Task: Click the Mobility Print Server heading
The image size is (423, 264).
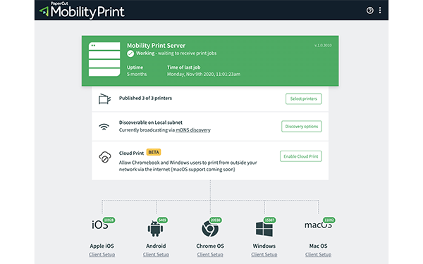Action: [157, 46]
